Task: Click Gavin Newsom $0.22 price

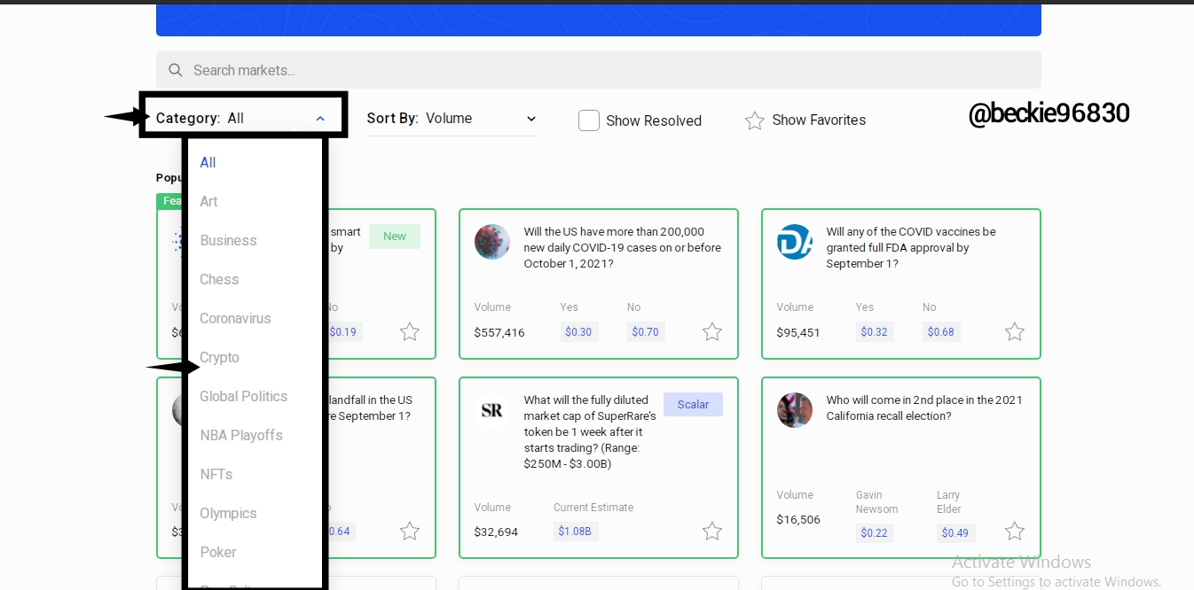Action: point(875,532)
